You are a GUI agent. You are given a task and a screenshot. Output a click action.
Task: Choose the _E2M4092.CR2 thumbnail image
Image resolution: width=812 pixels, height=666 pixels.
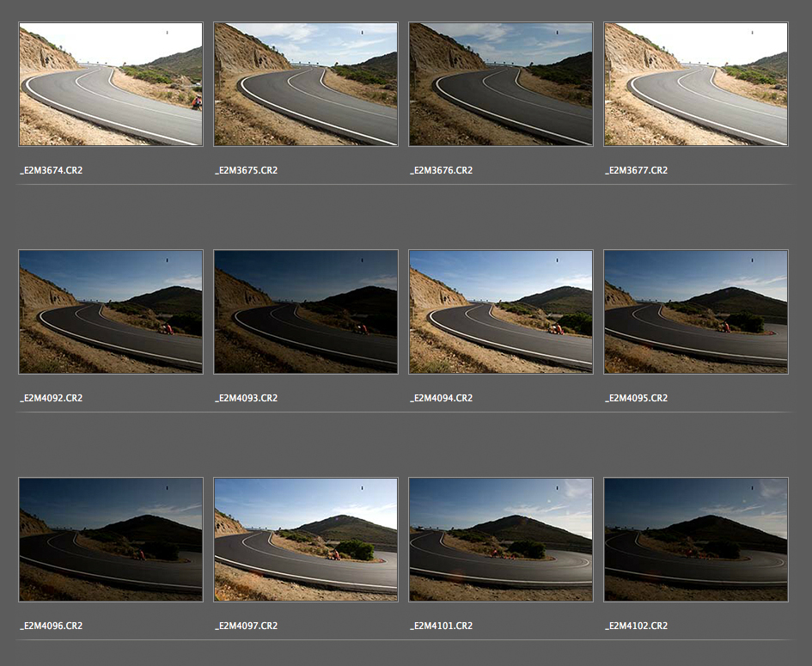[111, 312]
